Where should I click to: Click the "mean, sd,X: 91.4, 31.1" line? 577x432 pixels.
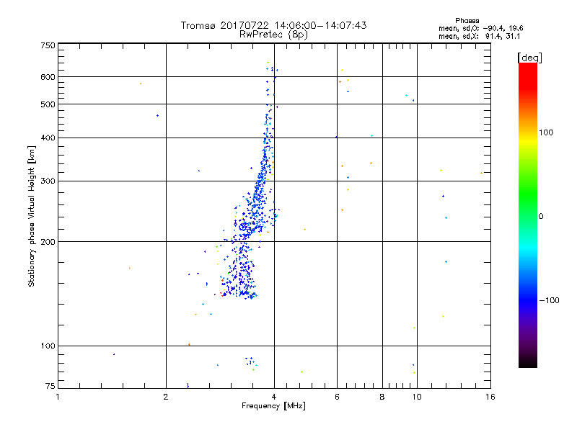(479, 36)
